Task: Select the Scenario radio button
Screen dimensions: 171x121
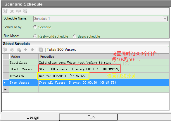Action: click(35, 27)
